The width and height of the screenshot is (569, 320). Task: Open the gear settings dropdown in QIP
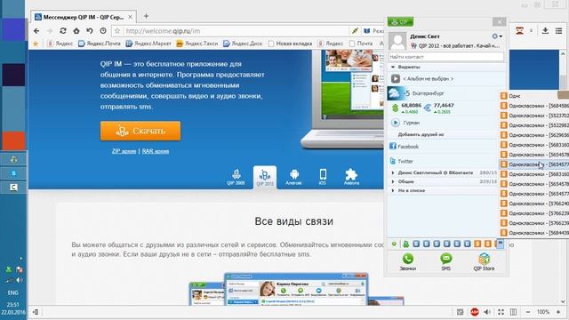(496, 36)
